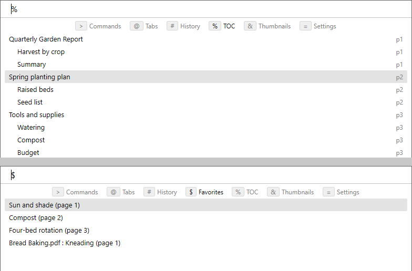
Task: Select TOC label in the top palette
Action: (229, 26)
